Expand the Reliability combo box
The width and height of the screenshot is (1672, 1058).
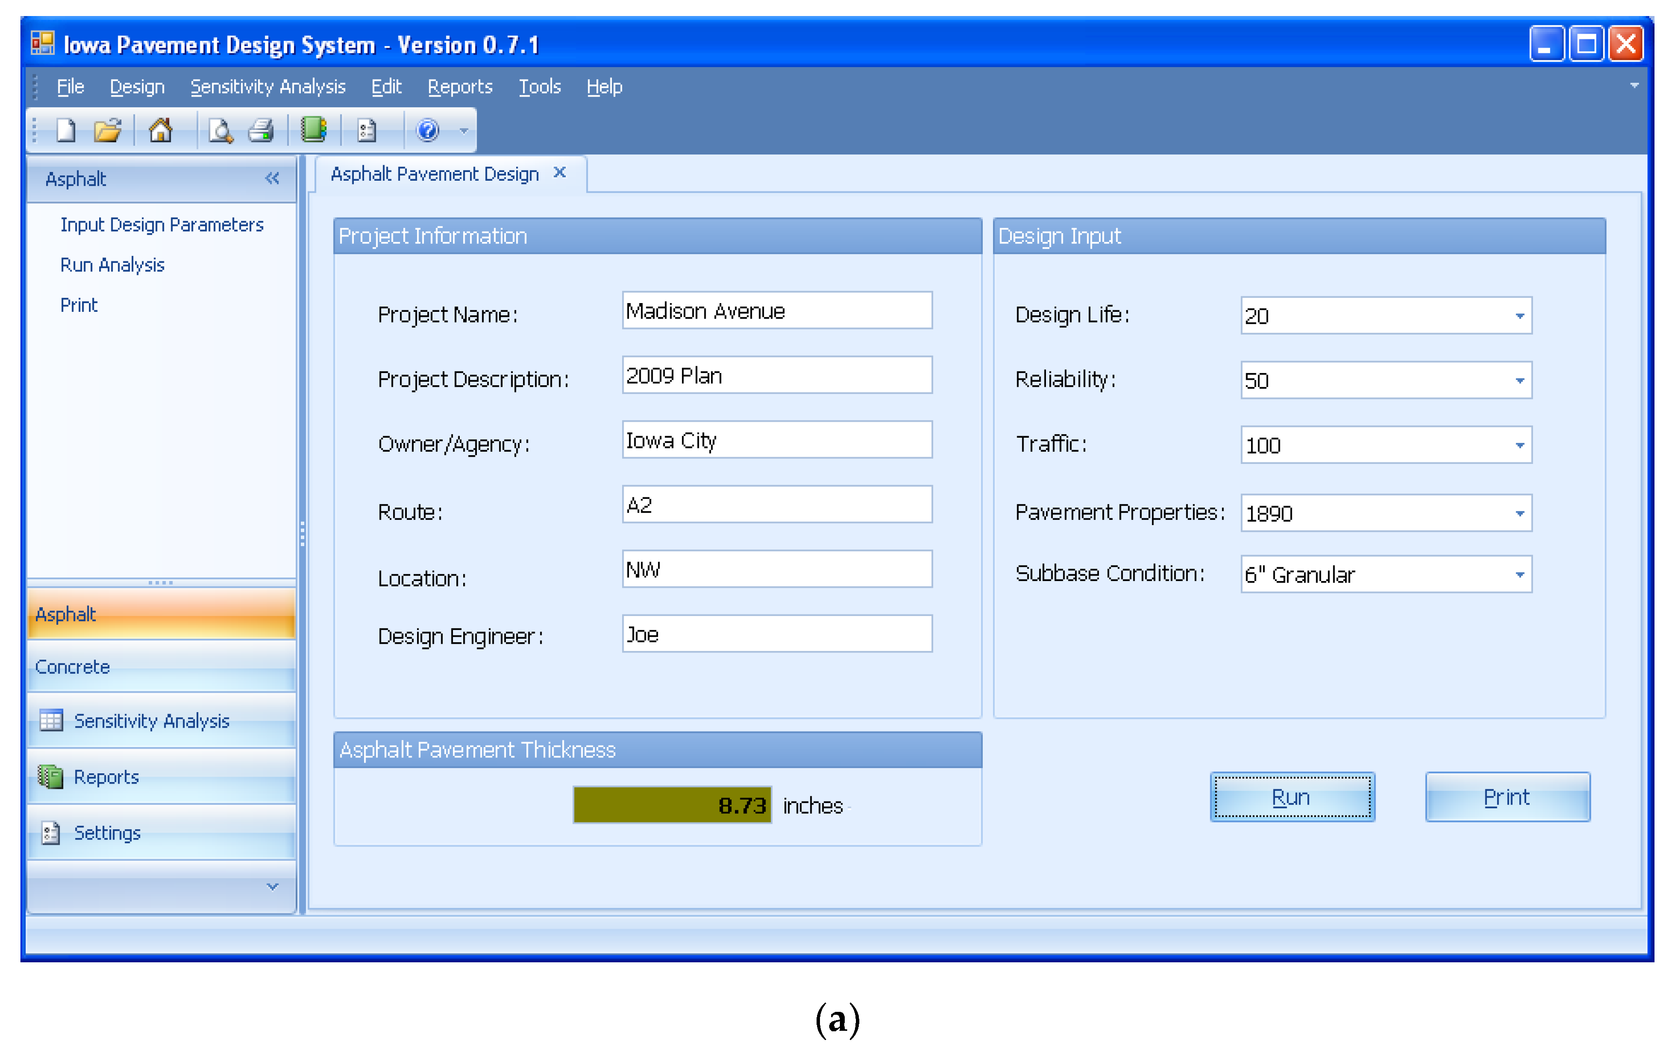[x=1519, y=381]
